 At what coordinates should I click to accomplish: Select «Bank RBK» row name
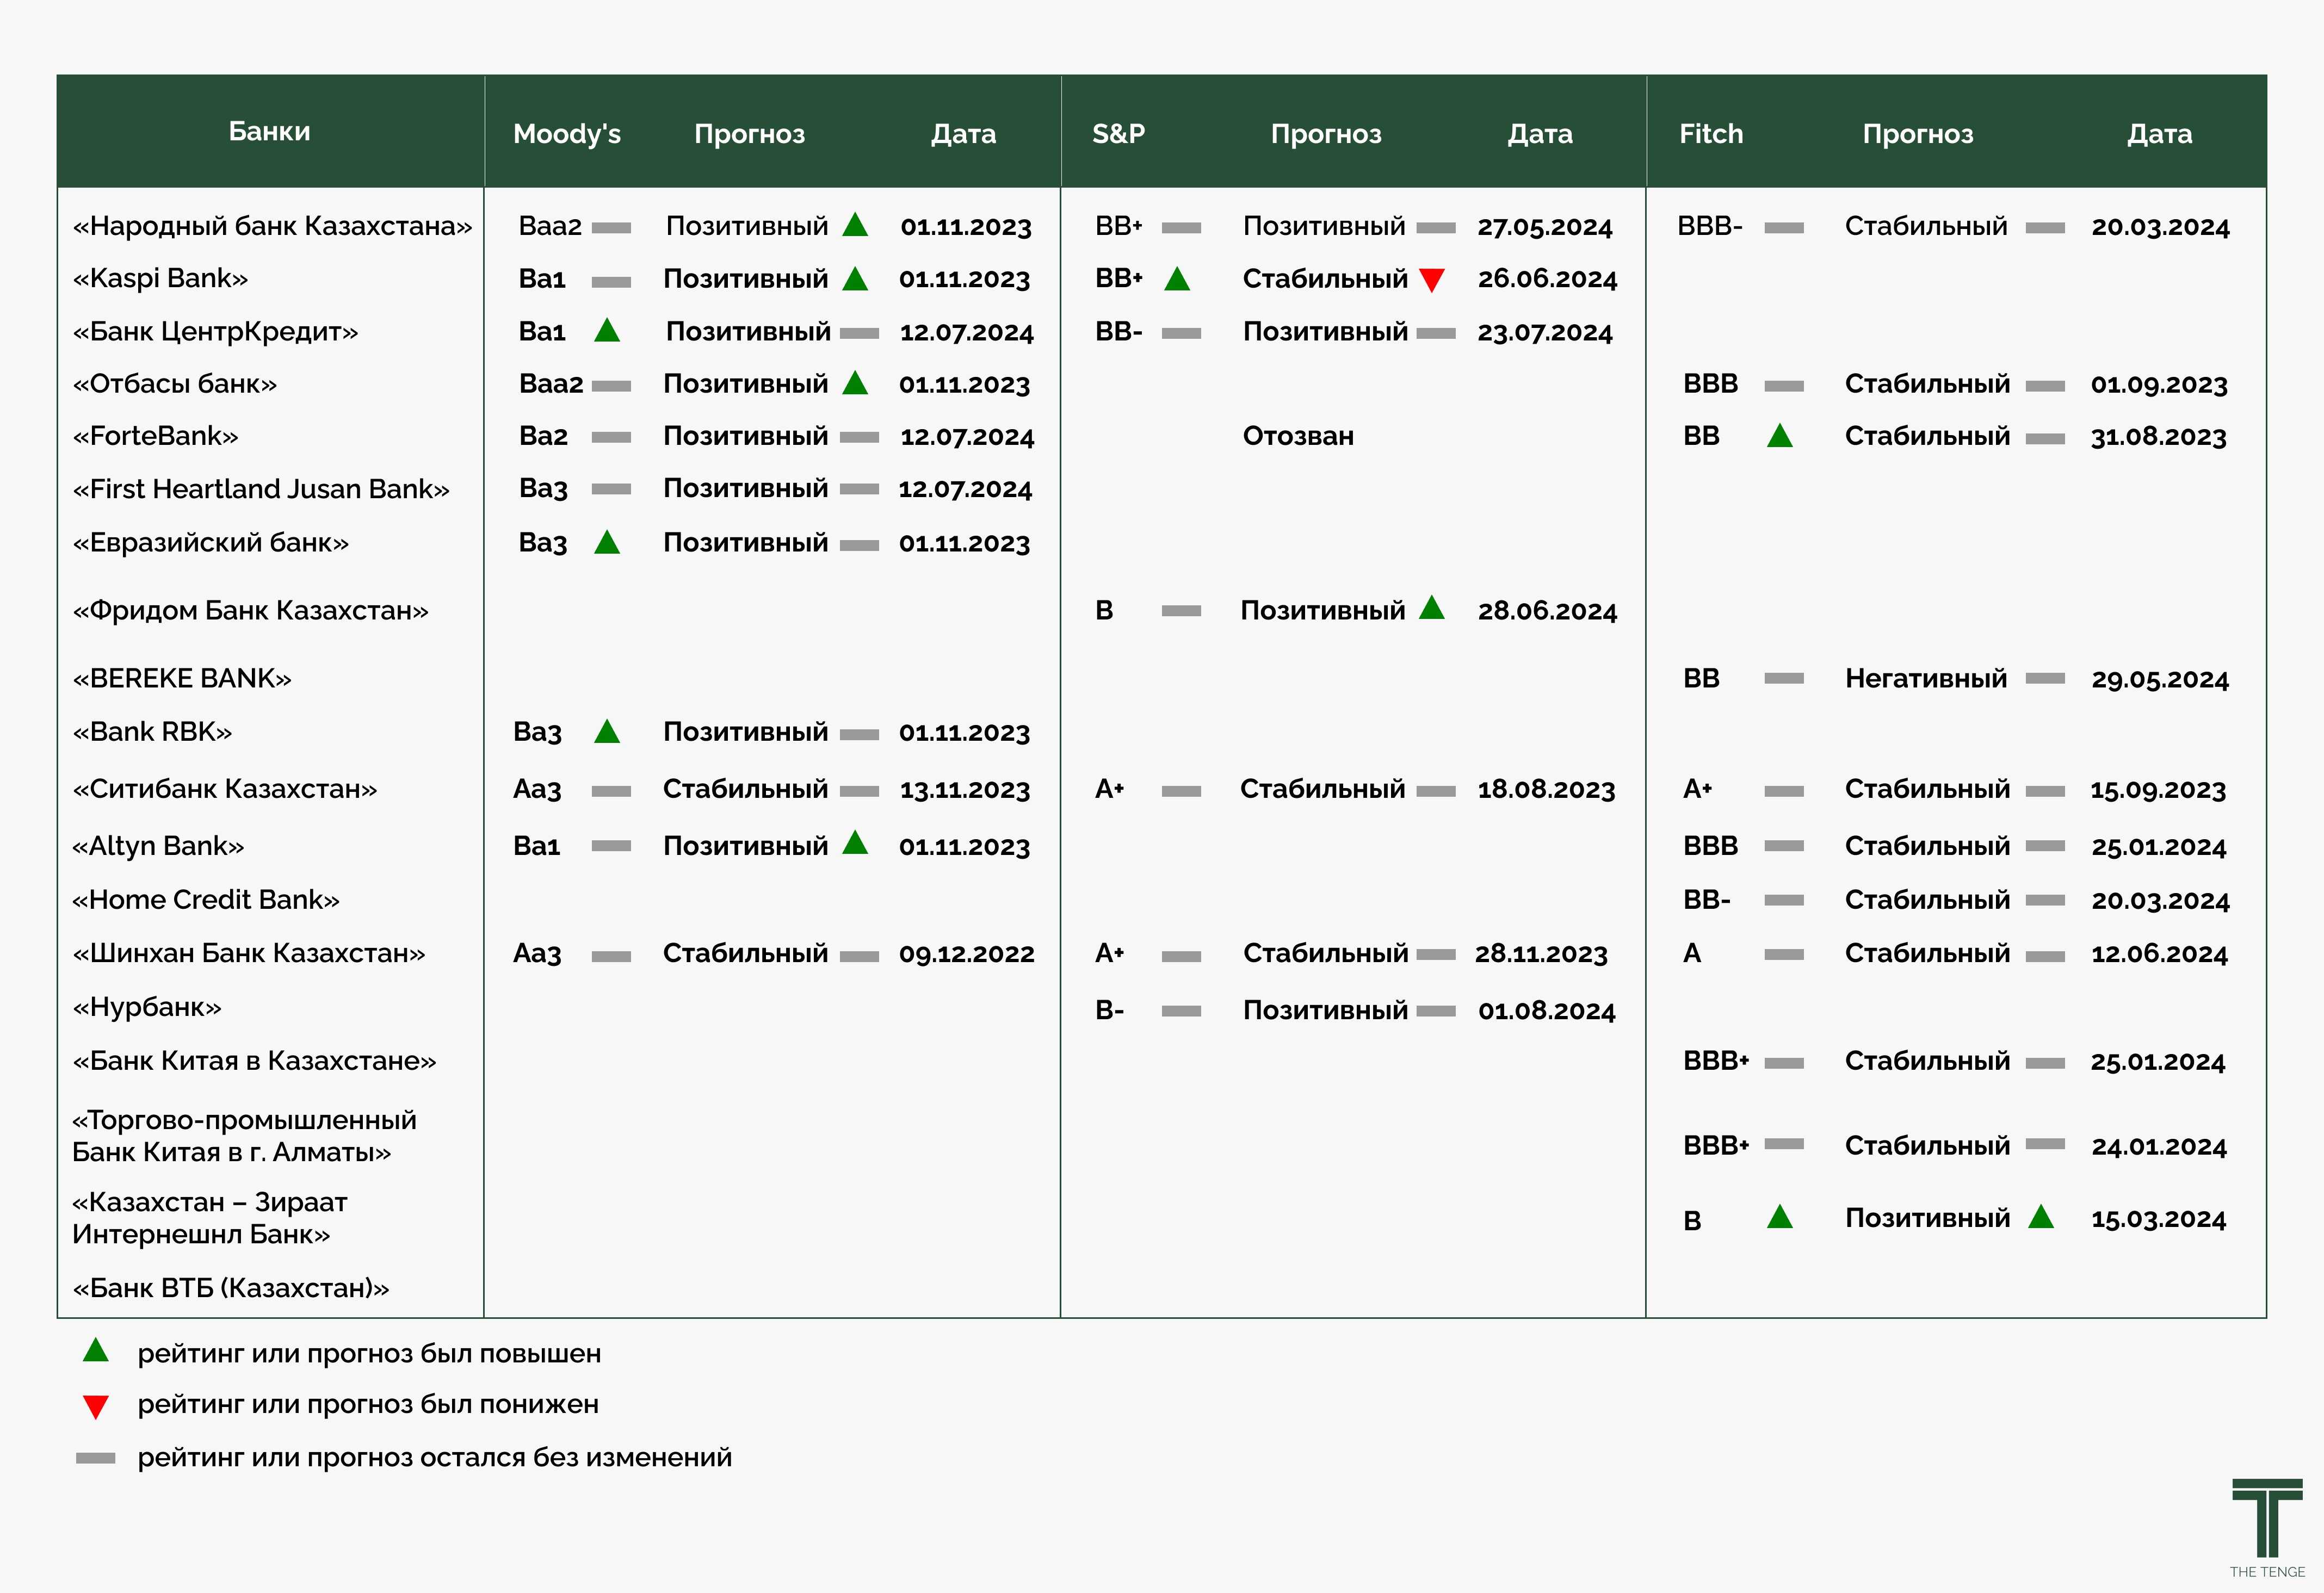[x=152, y=732]
